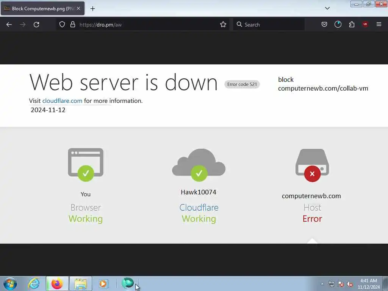Click the browser window status icon

pos(86,164)
